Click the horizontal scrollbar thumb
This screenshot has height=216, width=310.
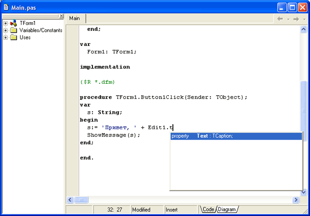(x=81, y=200)
